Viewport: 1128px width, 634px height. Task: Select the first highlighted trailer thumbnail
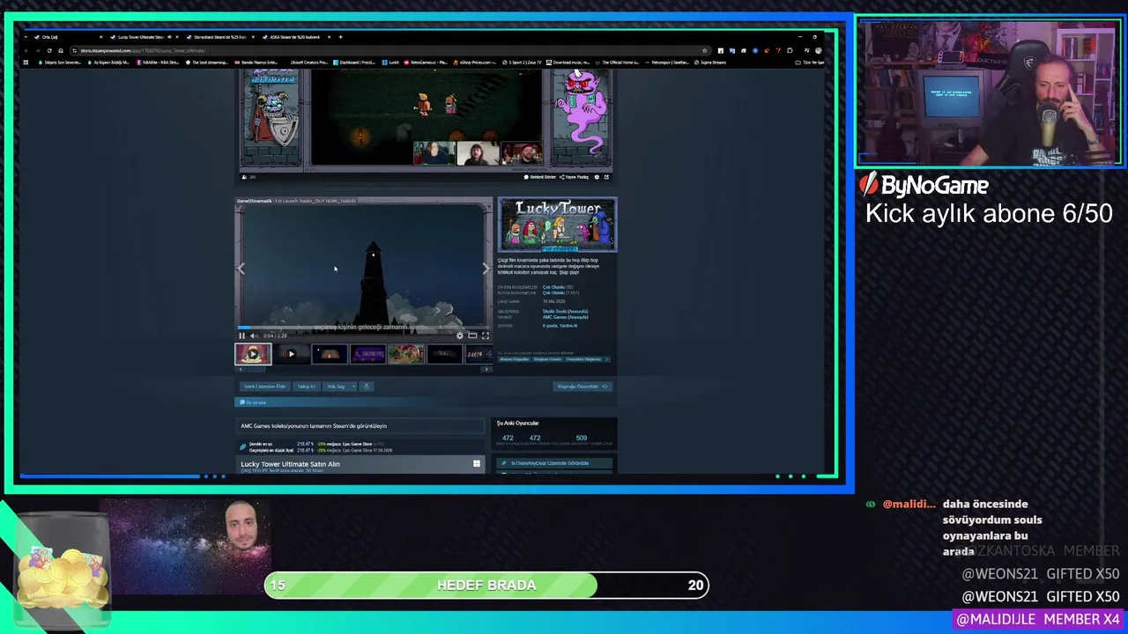(x=253, y=354)
